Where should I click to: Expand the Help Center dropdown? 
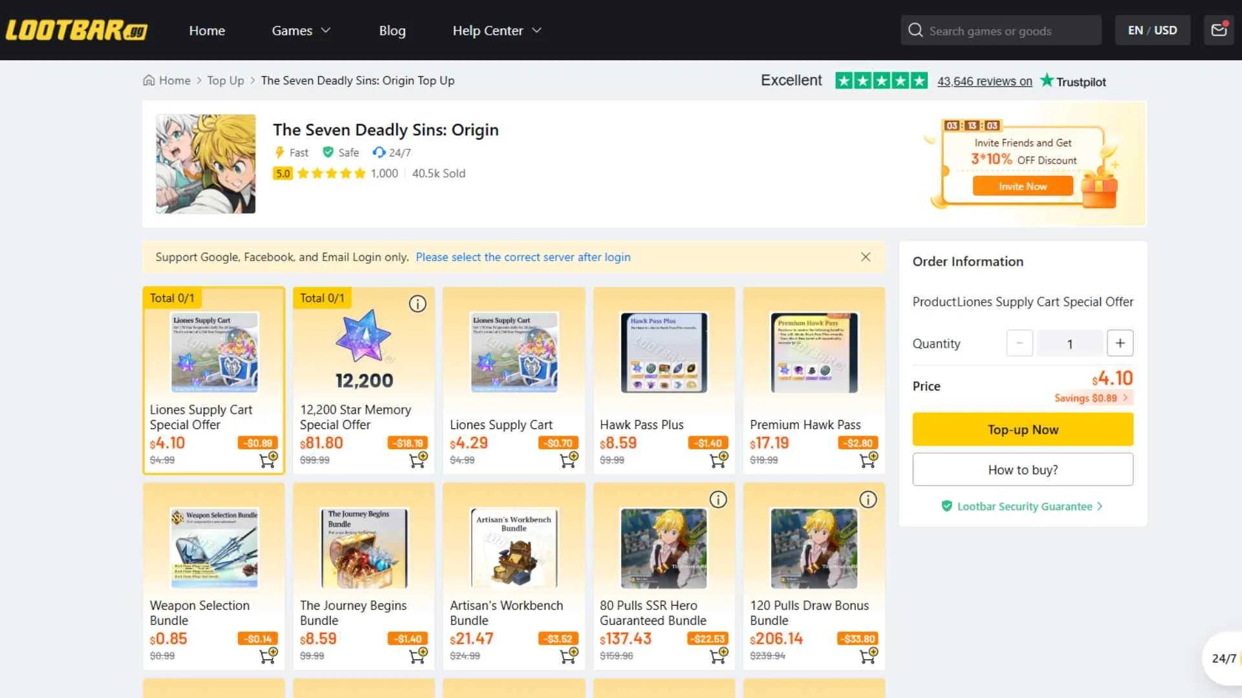497,30
